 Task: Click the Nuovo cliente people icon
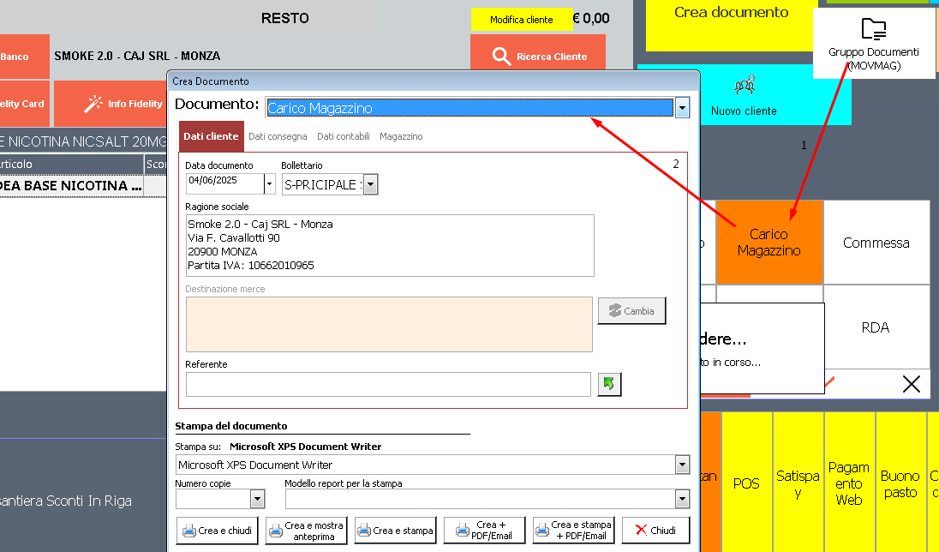[x=744, y=86]
